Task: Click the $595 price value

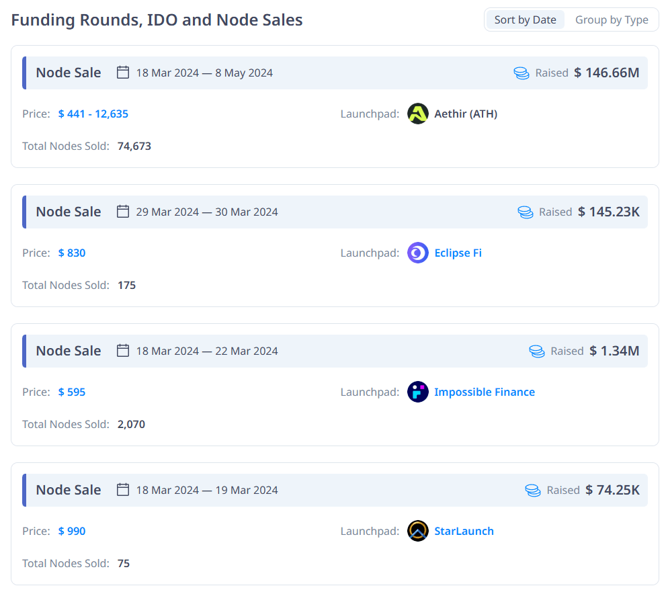Action: pyautogui.click(x=72, y=392)
